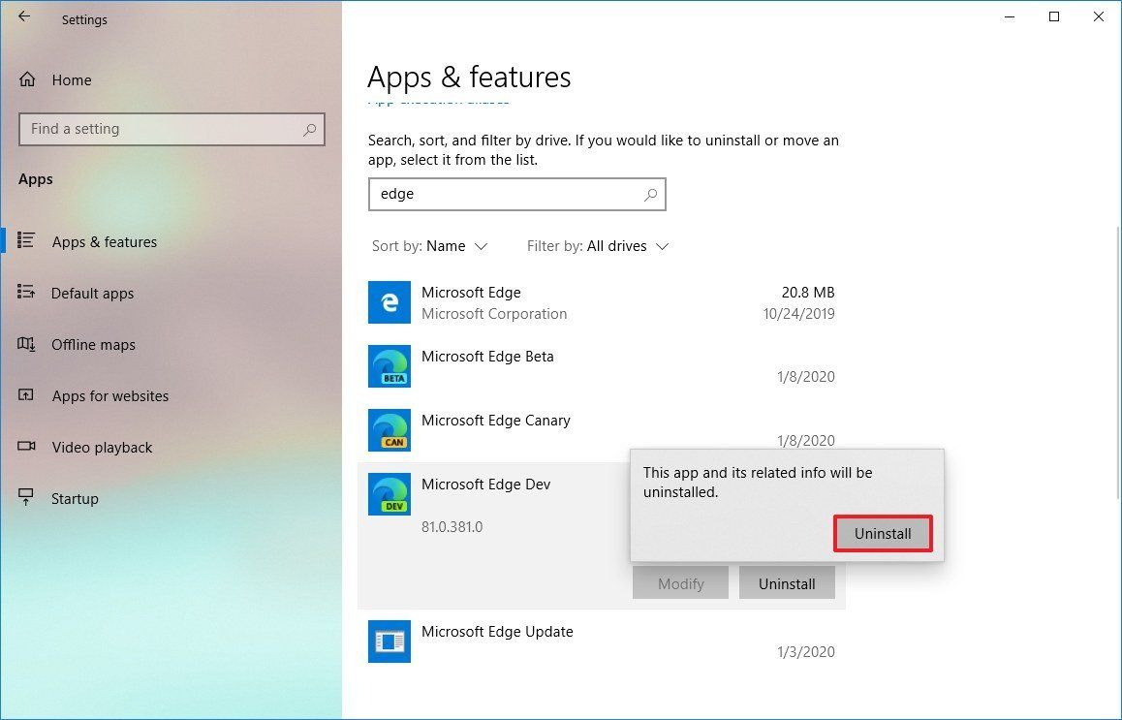Viewport: 1122px width, 720px height.
Task: Click the Home house icon
Action: (27, 79)
